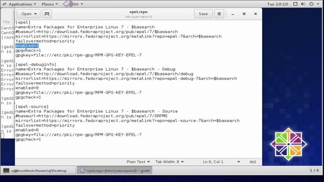Close the gedit window
The height and width of the screenshot is (182, 324).
(255, 14)
